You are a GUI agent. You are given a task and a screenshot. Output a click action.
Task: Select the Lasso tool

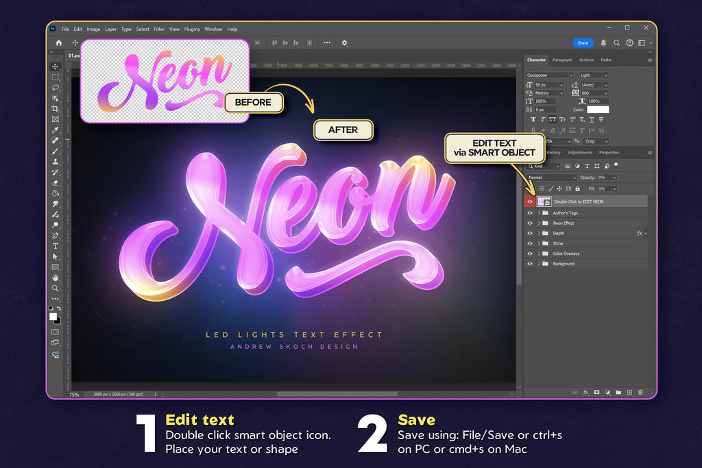click(56, 88)
